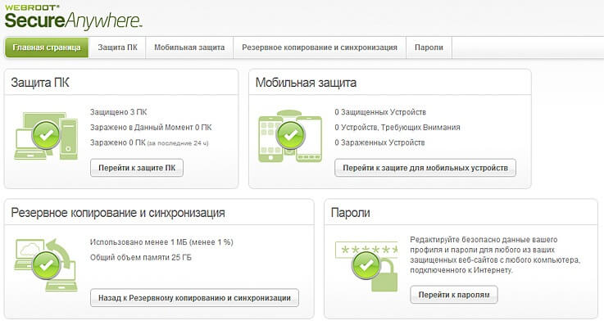Click 0 Устройств, Требующих Внимания
The width and height of the screenshot is (604, 325).
point(397,128)
